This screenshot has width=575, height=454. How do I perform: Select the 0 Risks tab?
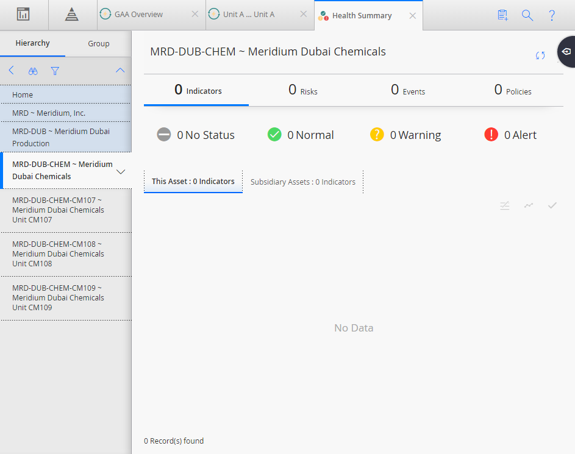tap(303, 90)
